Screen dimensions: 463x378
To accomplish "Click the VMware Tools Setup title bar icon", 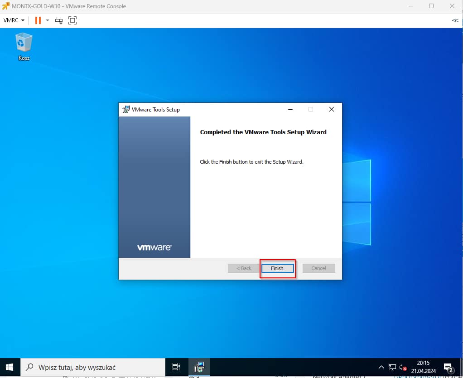I will pos(126,109).
